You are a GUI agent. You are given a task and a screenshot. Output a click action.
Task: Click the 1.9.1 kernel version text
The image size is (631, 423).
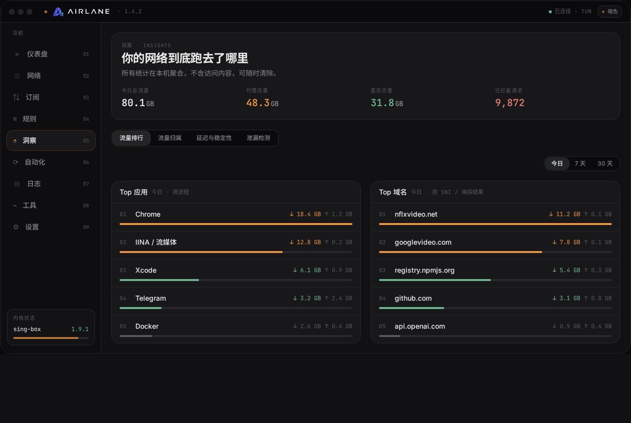pyautogui.click(x=80, y=329)
